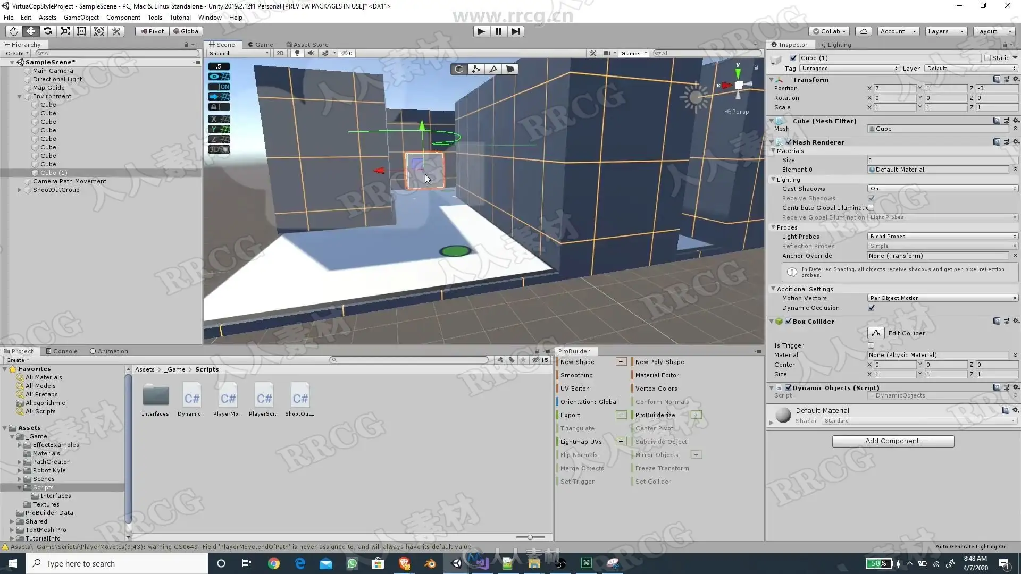Click the Step forward button
Viewport: 1021px width, 574px height.
[515, 31]
